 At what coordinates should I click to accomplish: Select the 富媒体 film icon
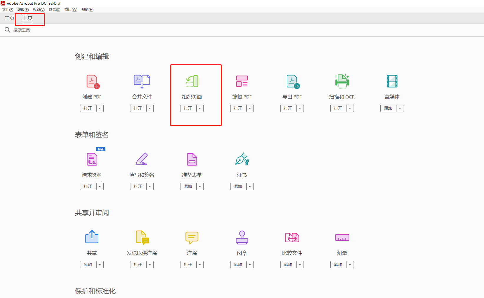[x=392, y=81]
